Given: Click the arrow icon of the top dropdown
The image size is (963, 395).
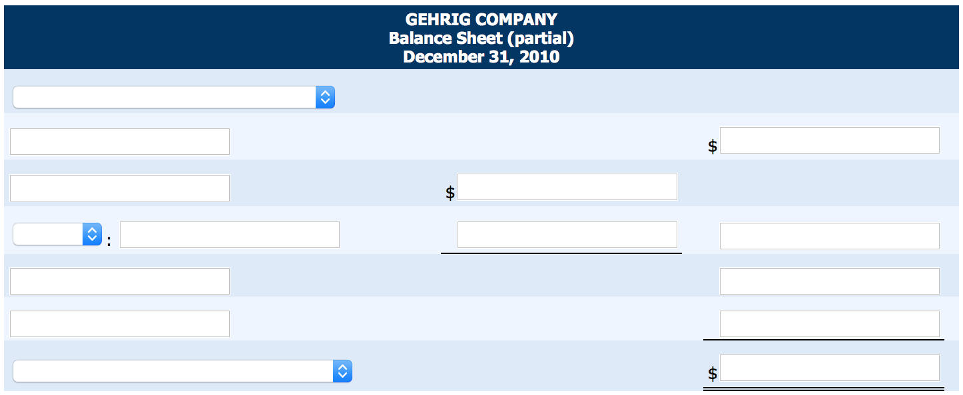Looking at the screenshot, I should [325, 97].
